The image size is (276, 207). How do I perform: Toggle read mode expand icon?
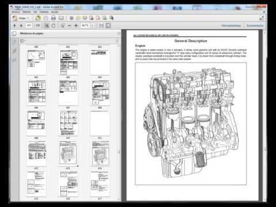pos(262,18)
